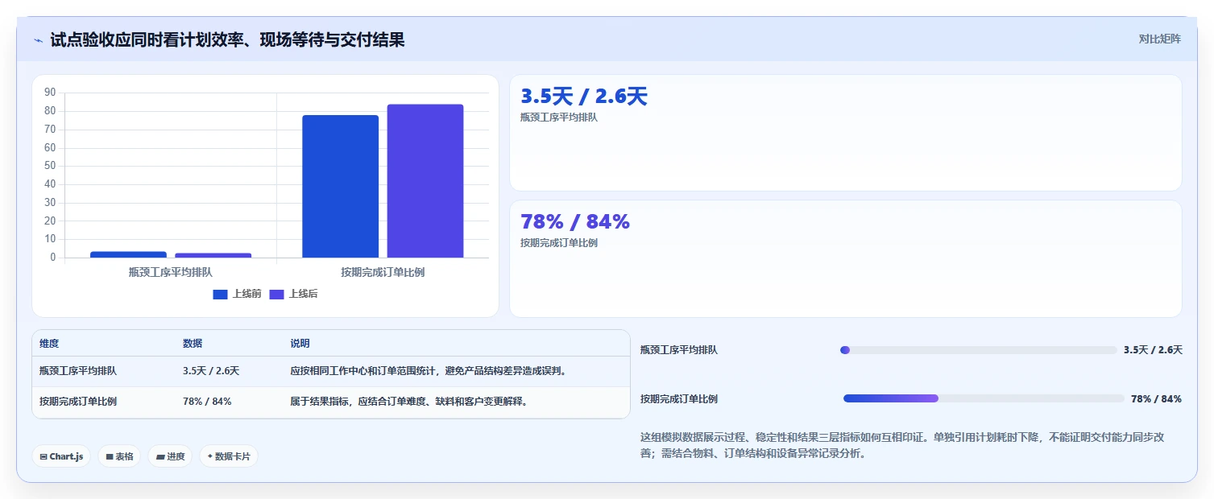Select the 按期完成订单比例 table row cell
The image size is (1214, 499).
point(78,401)
